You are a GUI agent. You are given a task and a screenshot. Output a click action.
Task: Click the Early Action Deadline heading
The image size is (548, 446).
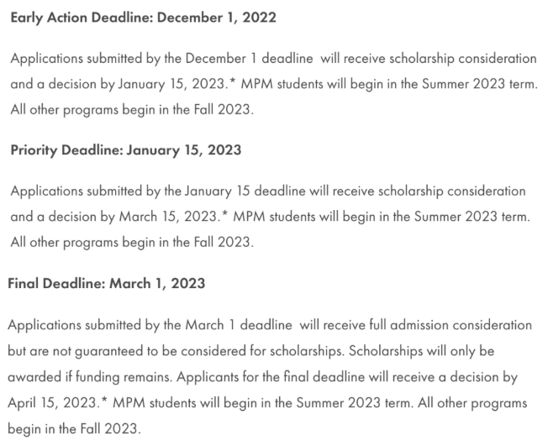[143, 17]
